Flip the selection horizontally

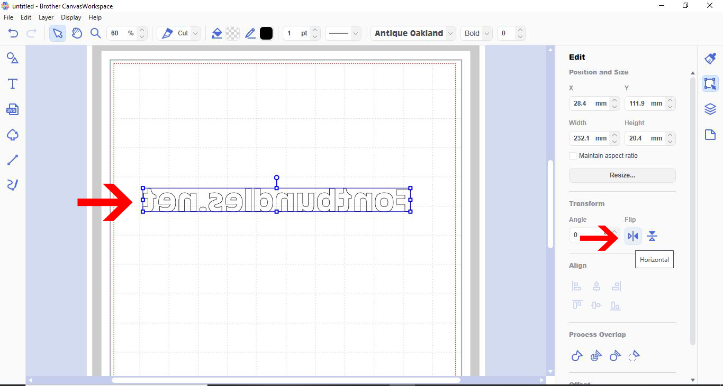pyautogui.click(x=633, y=236)
